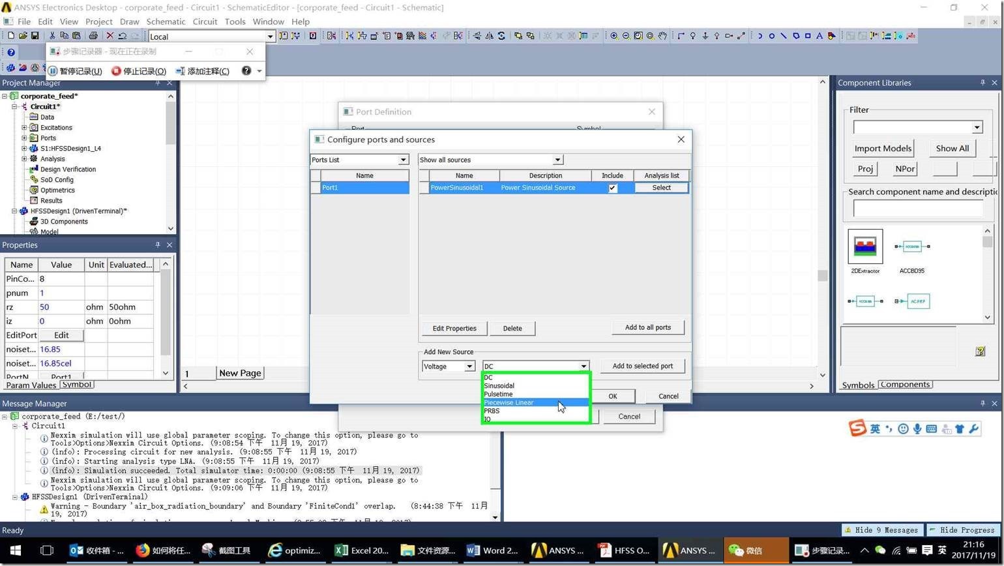Image resolution: width=1004 pixels, height=566 pixels.
Task: Click the Import Models button
Action: pyautogui.click(x=883, y=148)
